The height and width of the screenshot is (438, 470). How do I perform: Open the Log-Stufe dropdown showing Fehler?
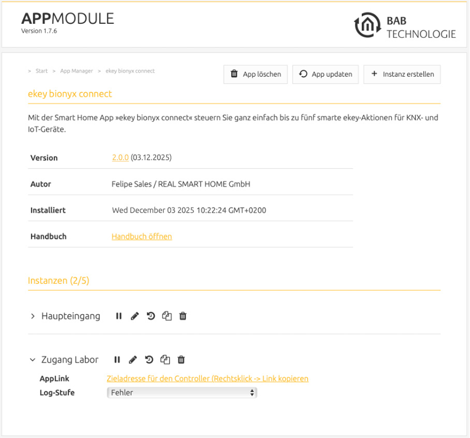[182, 392]
